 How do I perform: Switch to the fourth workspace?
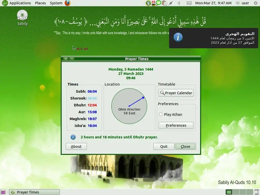pos(250,192)
